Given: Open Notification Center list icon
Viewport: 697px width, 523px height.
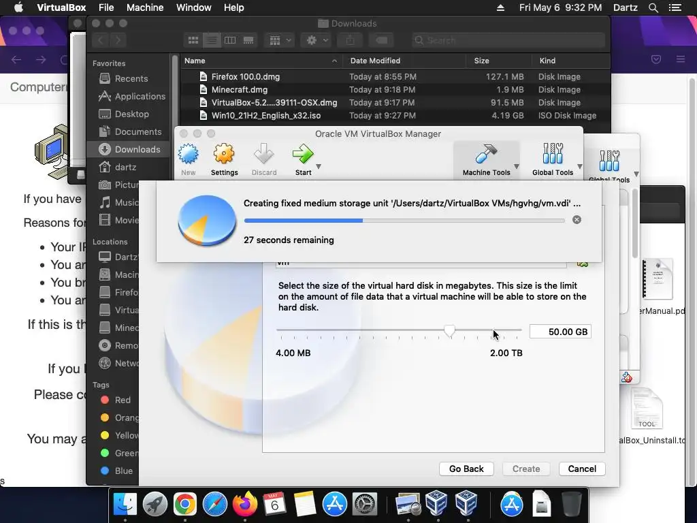Looking at the screenshot, I should 675,7.
